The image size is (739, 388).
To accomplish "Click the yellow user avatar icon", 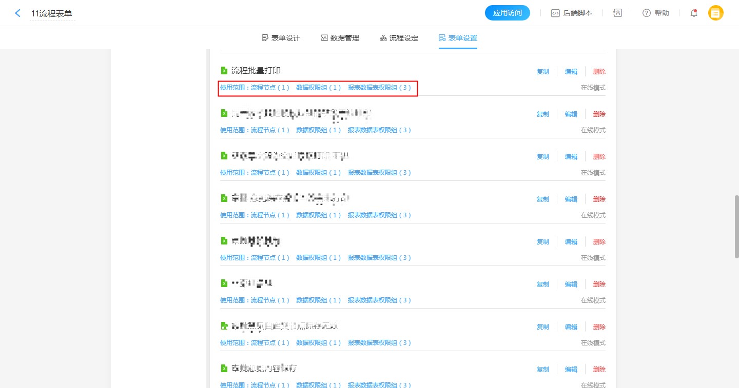I will click(x=715, y=13).
